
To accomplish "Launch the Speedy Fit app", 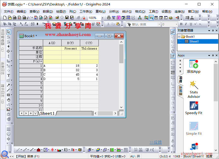I will click(194, 108).
